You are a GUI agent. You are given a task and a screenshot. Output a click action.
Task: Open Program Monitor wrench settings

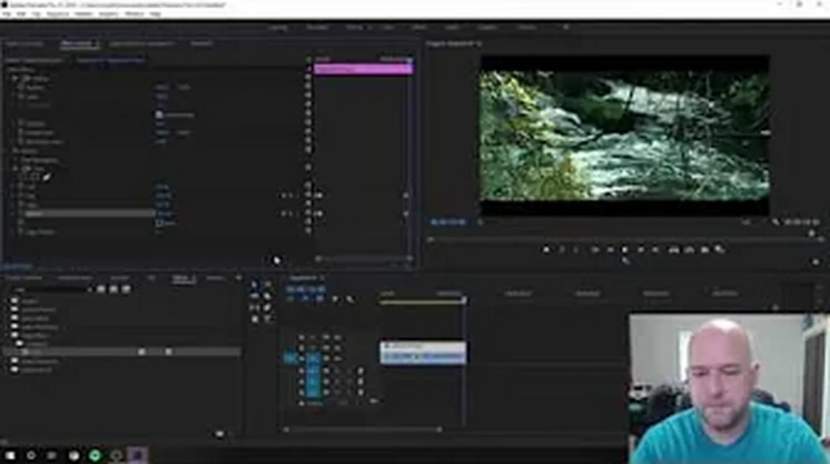point(776,222)
